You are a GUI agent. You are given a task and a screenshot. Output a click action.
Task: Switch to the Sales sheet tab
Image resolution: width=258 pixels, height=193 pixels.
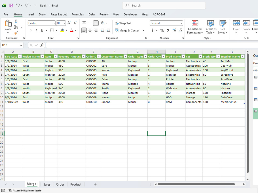47,184
